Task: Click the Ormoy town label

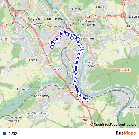Action: (x=54, y=85)
